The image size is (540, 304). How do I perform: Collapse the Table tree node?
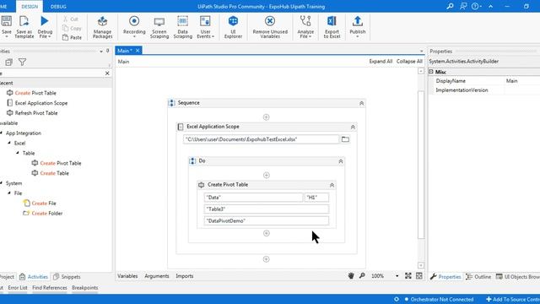coord(18,153)
